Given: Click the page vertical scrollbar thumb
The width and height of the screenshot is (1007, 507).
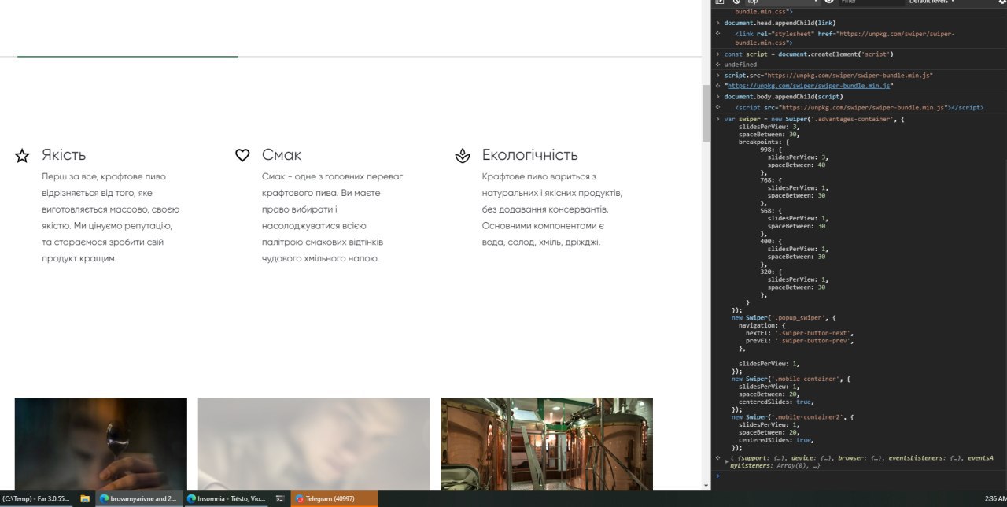Looking at the screenshot, I should pyautogui.click(x=706, y=113).
